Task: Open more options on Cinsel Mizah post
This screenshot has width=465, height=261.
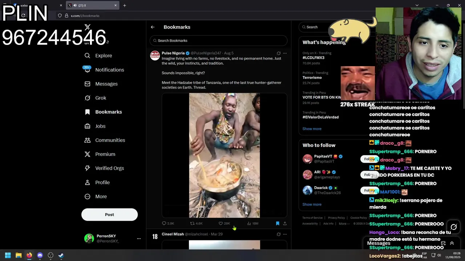Action: [x=285, y=234]
